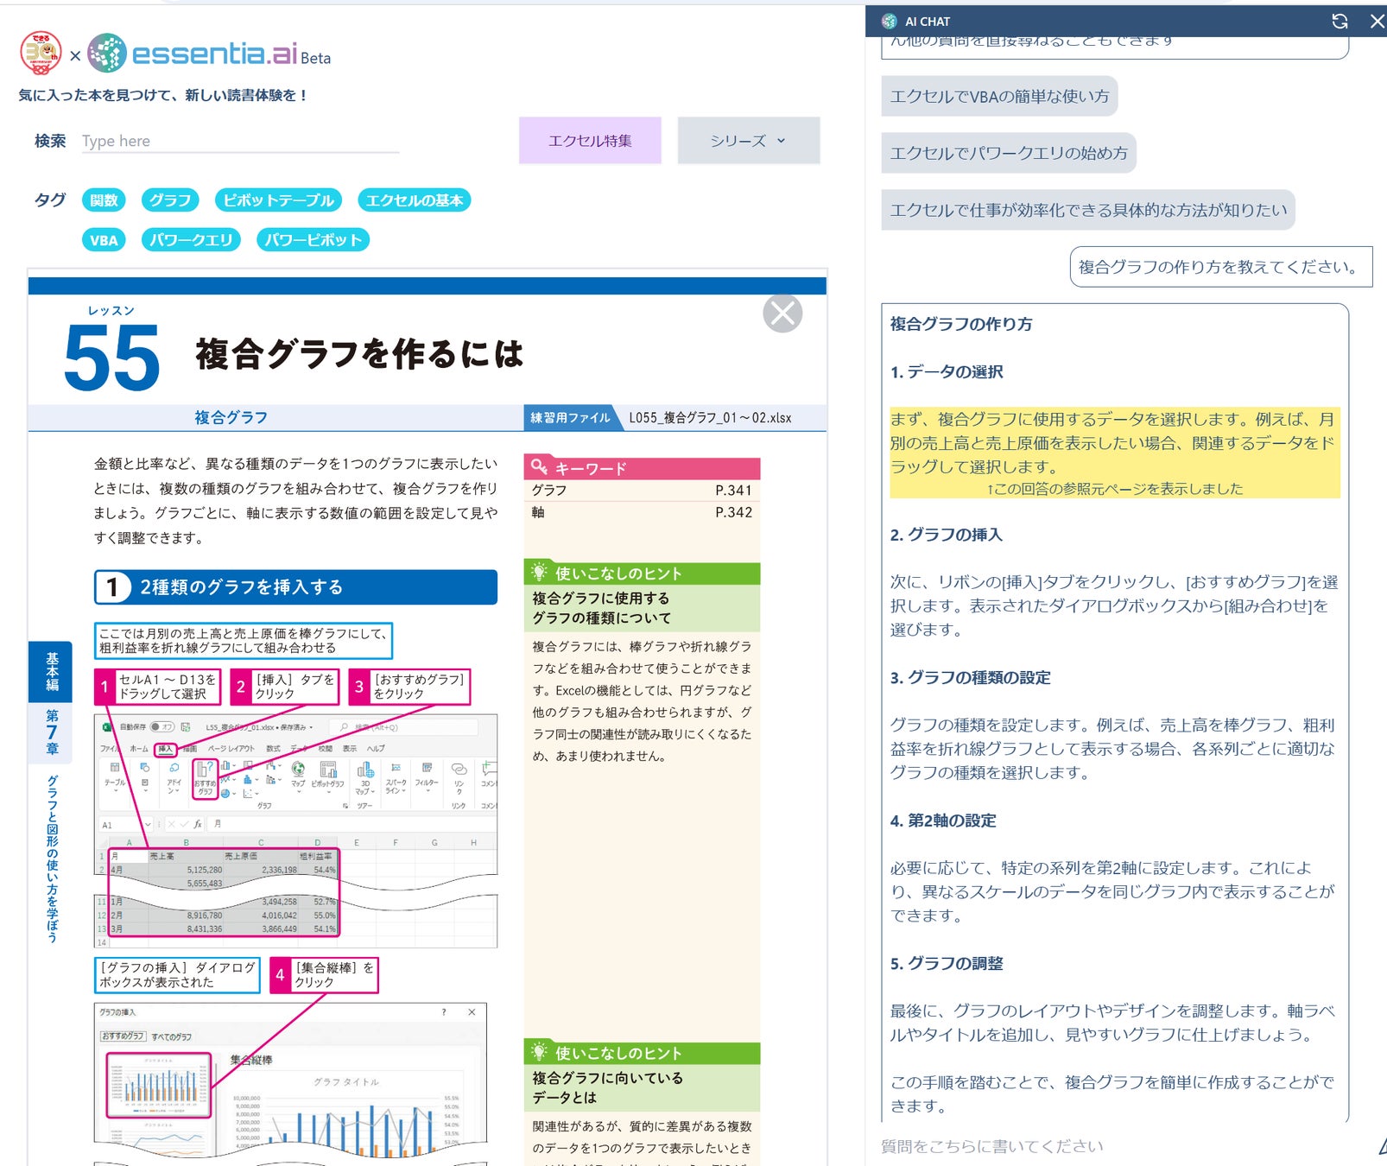The height and width of the screenshot is (1166, 1387).
Task: Click the answer paragraph starting 次に、リボンの[挿入]タブ
Action: (x=1114, y=605)
